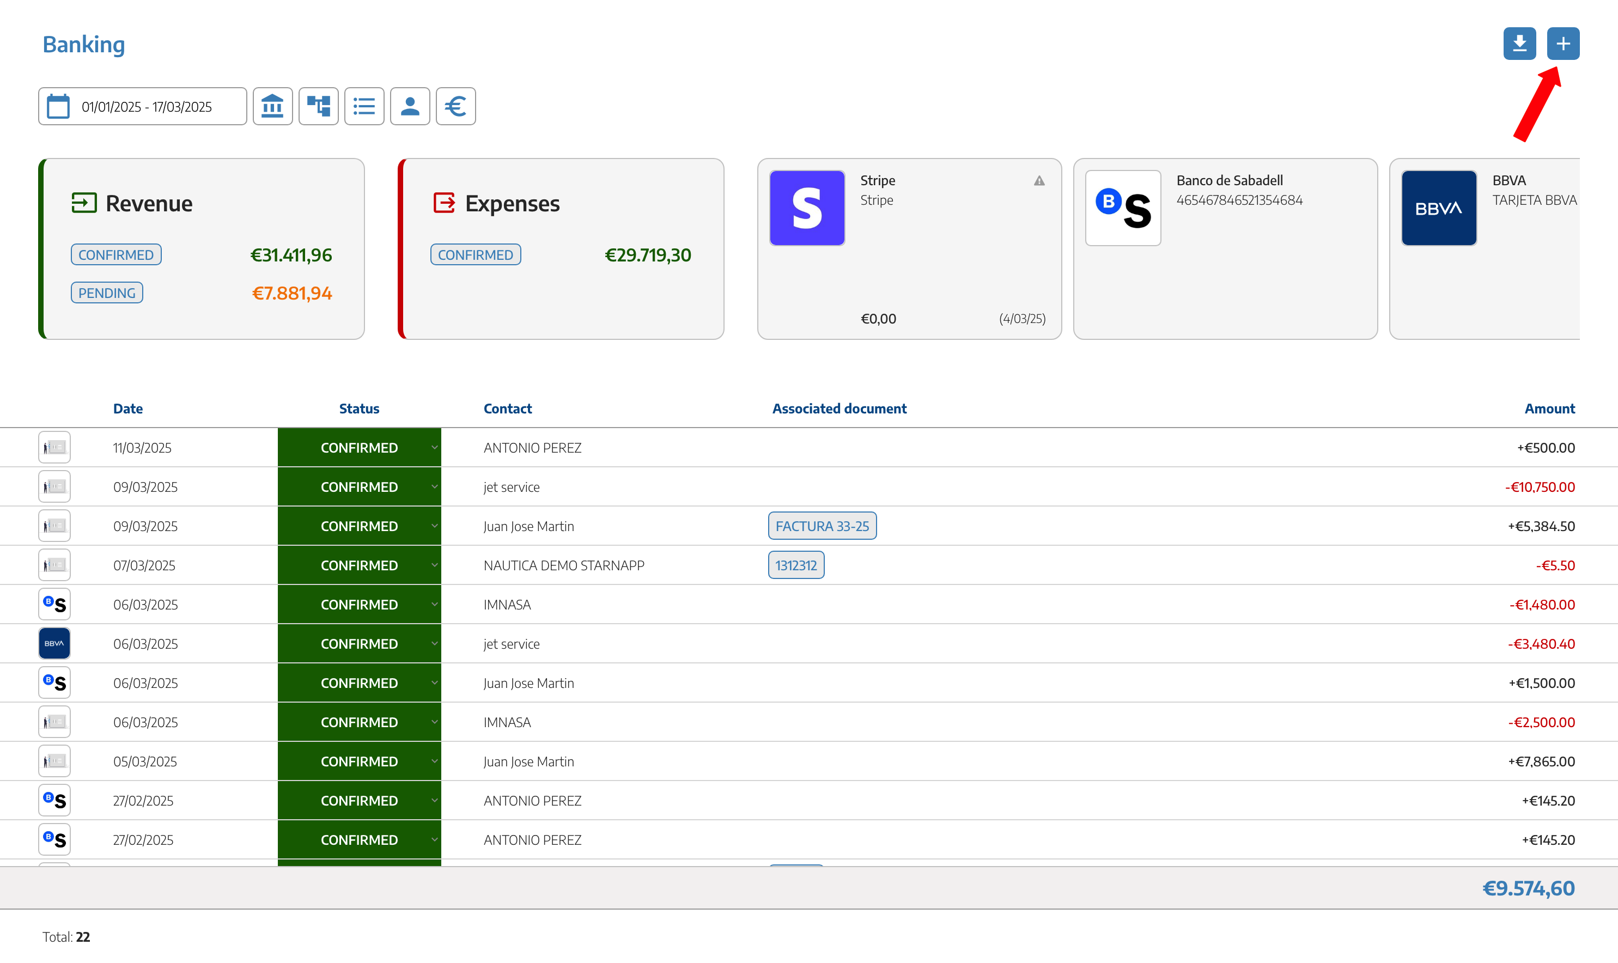
Task: Click Stripe balance €0,00
Action: coord(878,319)
